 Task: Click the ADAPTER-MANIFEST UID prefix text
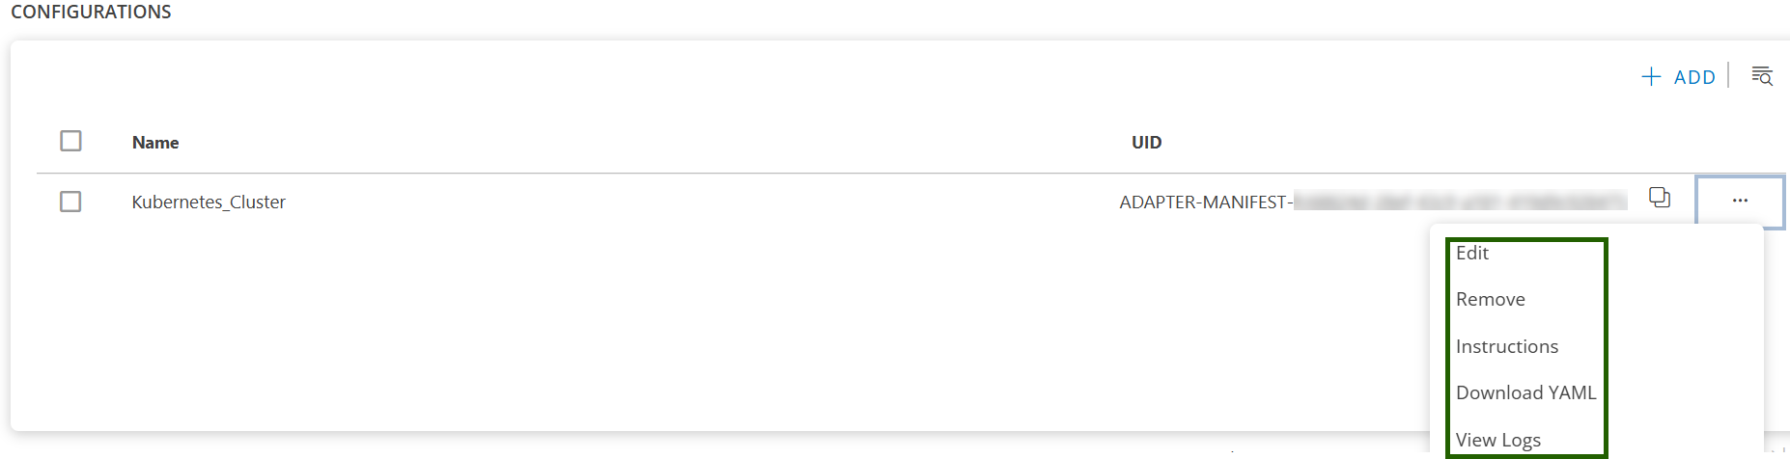(1205, 202)
